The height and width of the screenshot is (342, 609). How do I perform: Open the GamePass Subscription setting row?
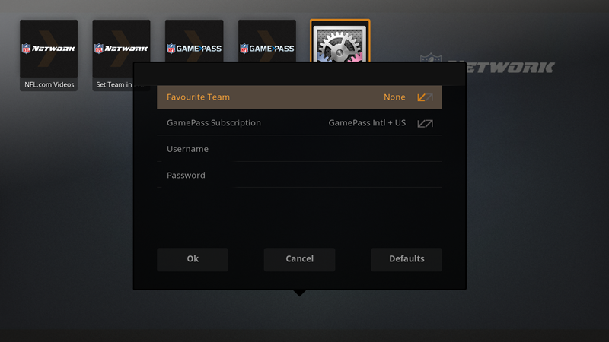tap(299, 123)
